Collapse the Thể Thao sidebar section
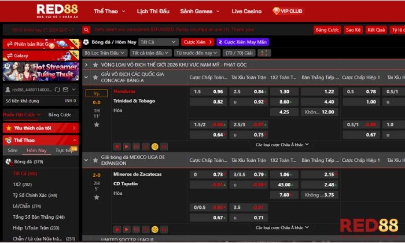 click(75, 140)
